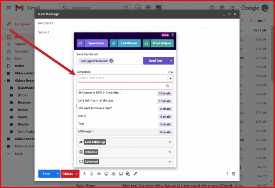Open the emoji picker
This screenshot has width=275, height=188.
pyautogui.click(x=106, y=174)
